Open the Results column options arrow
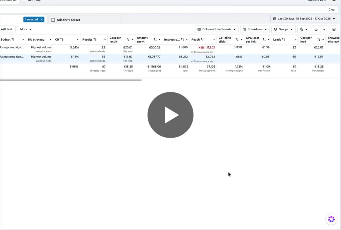Viewport: 341px width, 230px height. [105, 39]
